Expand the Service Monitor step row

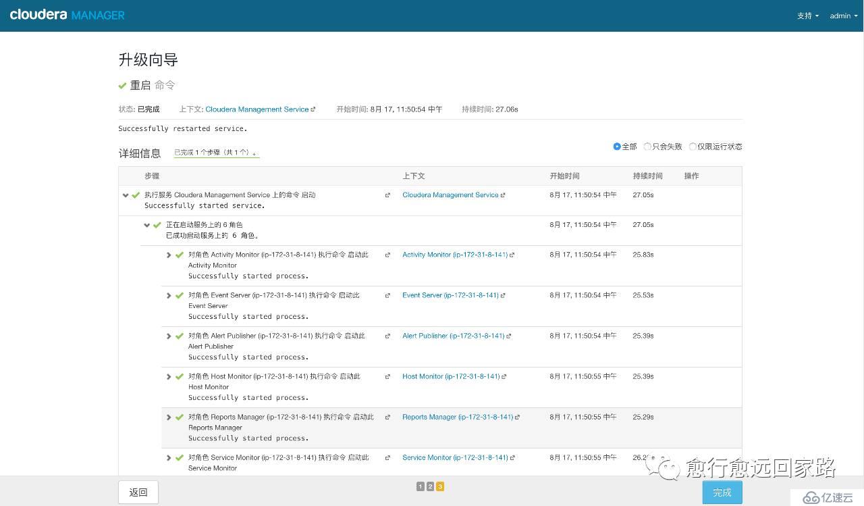tap(169, 457)
